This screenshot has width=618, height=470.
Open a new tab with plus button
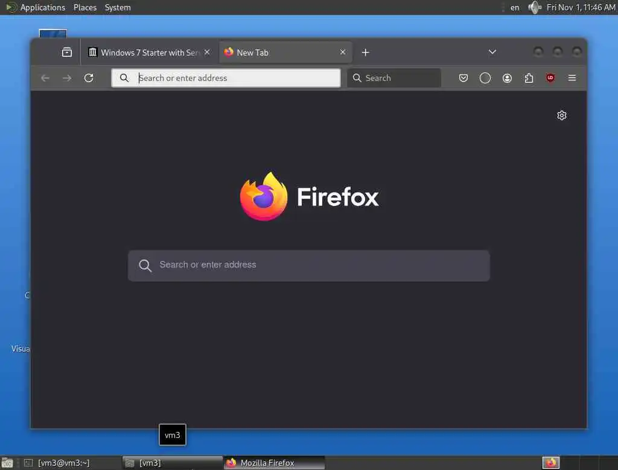click(x=365, y=53)
